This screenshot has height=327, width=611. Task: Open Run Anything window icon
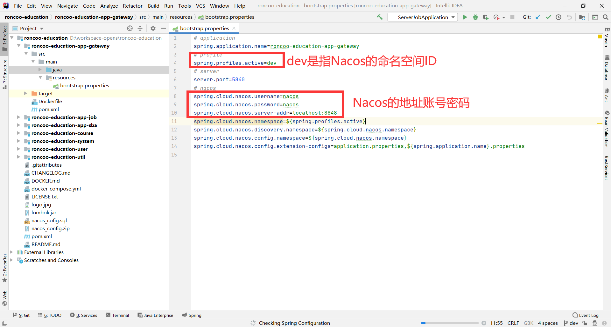[595, 17]
